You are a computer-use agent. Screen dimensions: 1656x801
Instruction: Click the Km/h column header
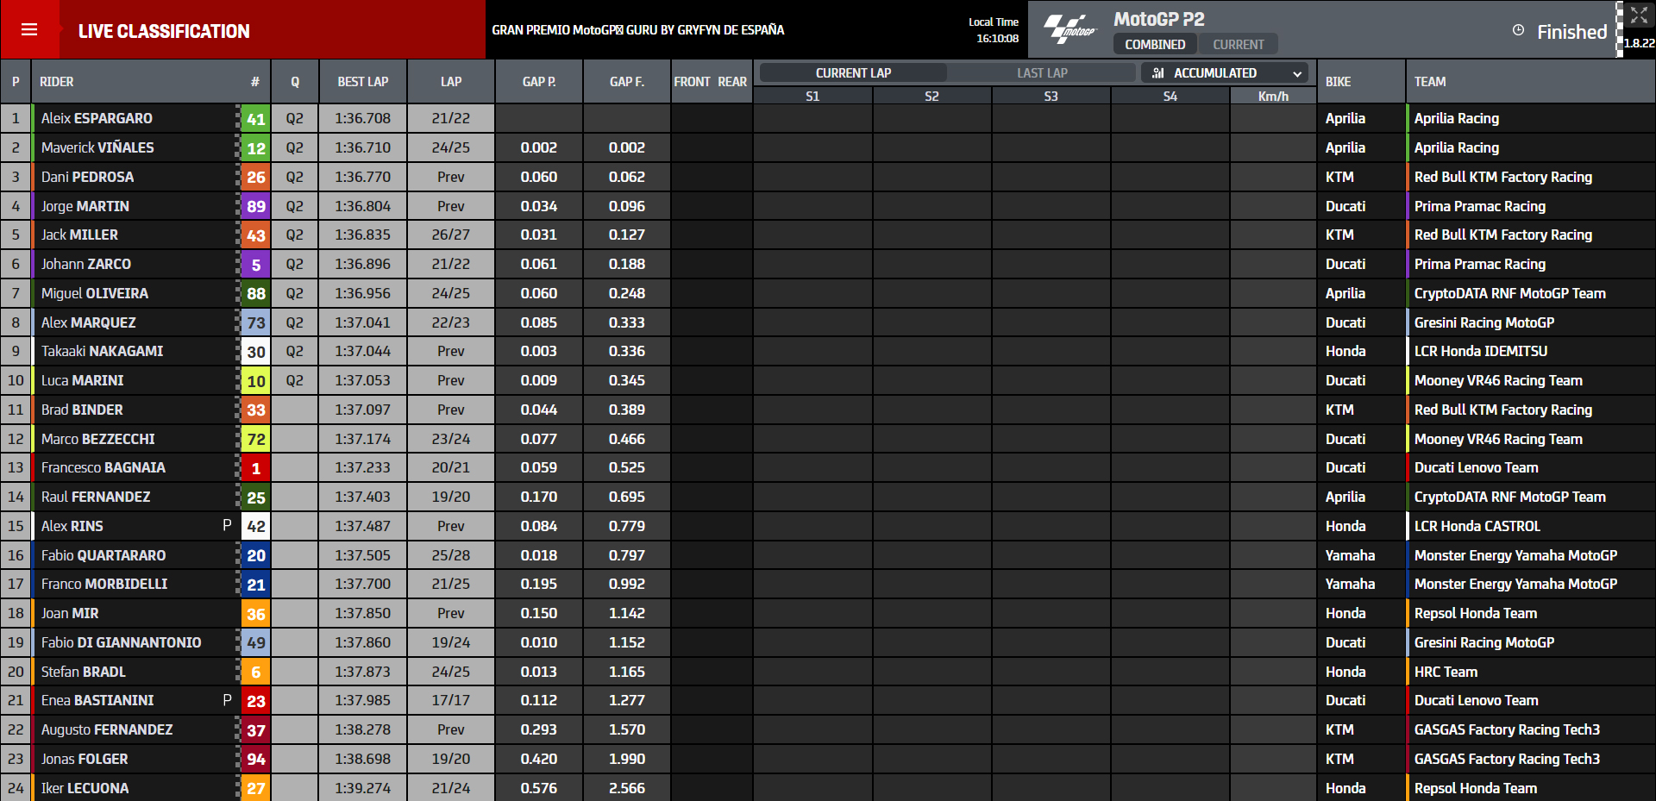coord(1273,97)
